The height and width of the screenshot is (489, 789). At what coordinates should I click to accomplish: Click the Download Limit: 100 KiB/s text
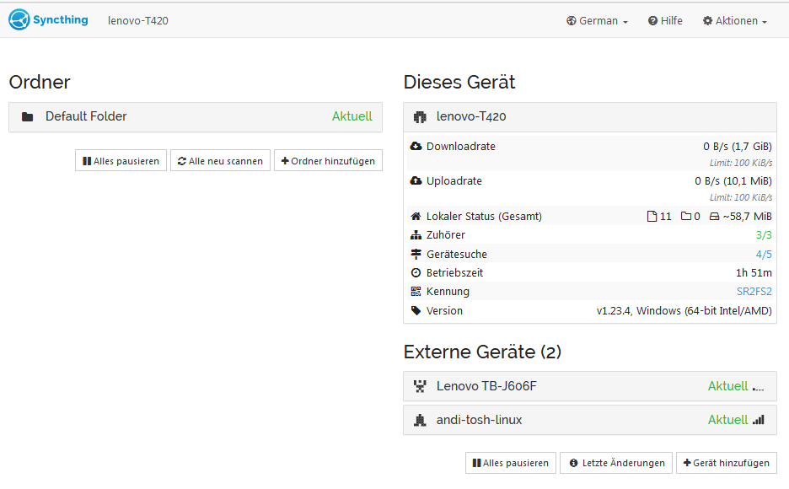point(741,163)
